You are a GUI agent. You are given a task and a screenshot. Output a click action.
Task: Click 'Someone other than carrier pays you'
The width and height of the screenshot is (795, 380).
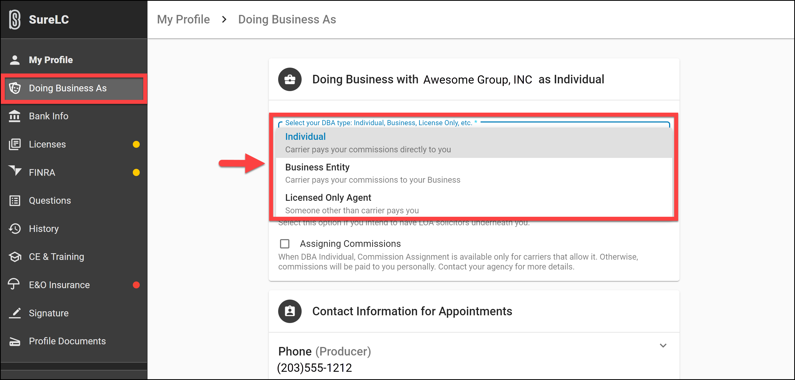(352, 210)
